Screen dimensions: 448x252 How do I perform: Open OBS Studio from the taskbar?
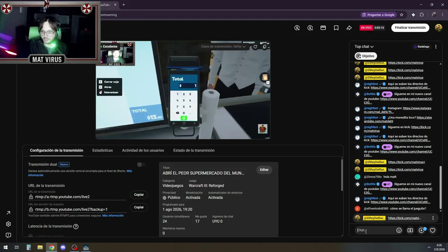click(75, 247)
